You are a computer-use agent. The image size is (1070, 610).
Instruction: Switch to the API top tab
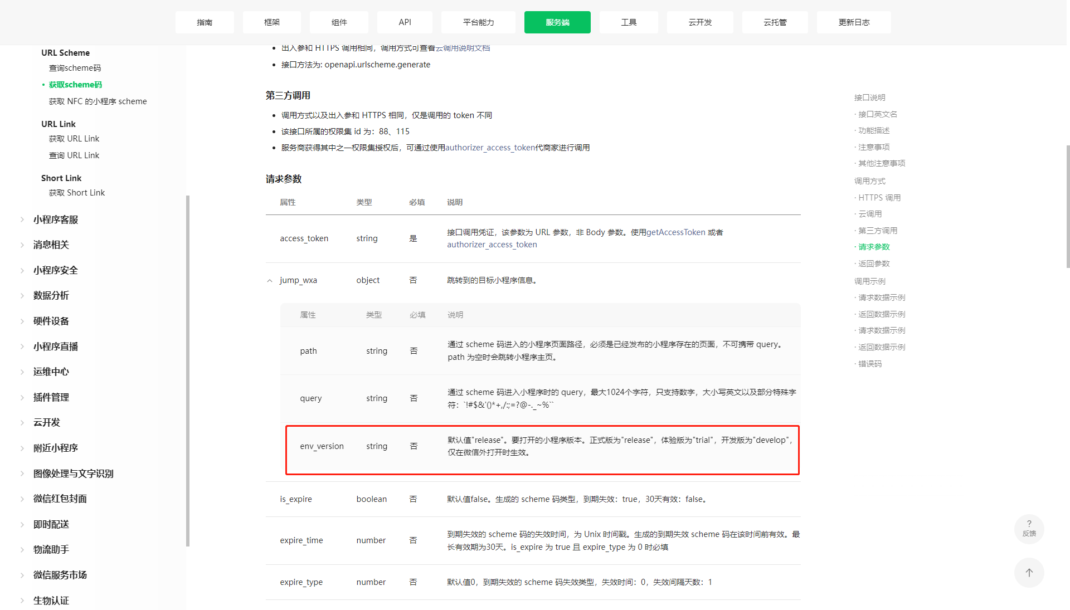pyautogui.click(x=405, y=22)
